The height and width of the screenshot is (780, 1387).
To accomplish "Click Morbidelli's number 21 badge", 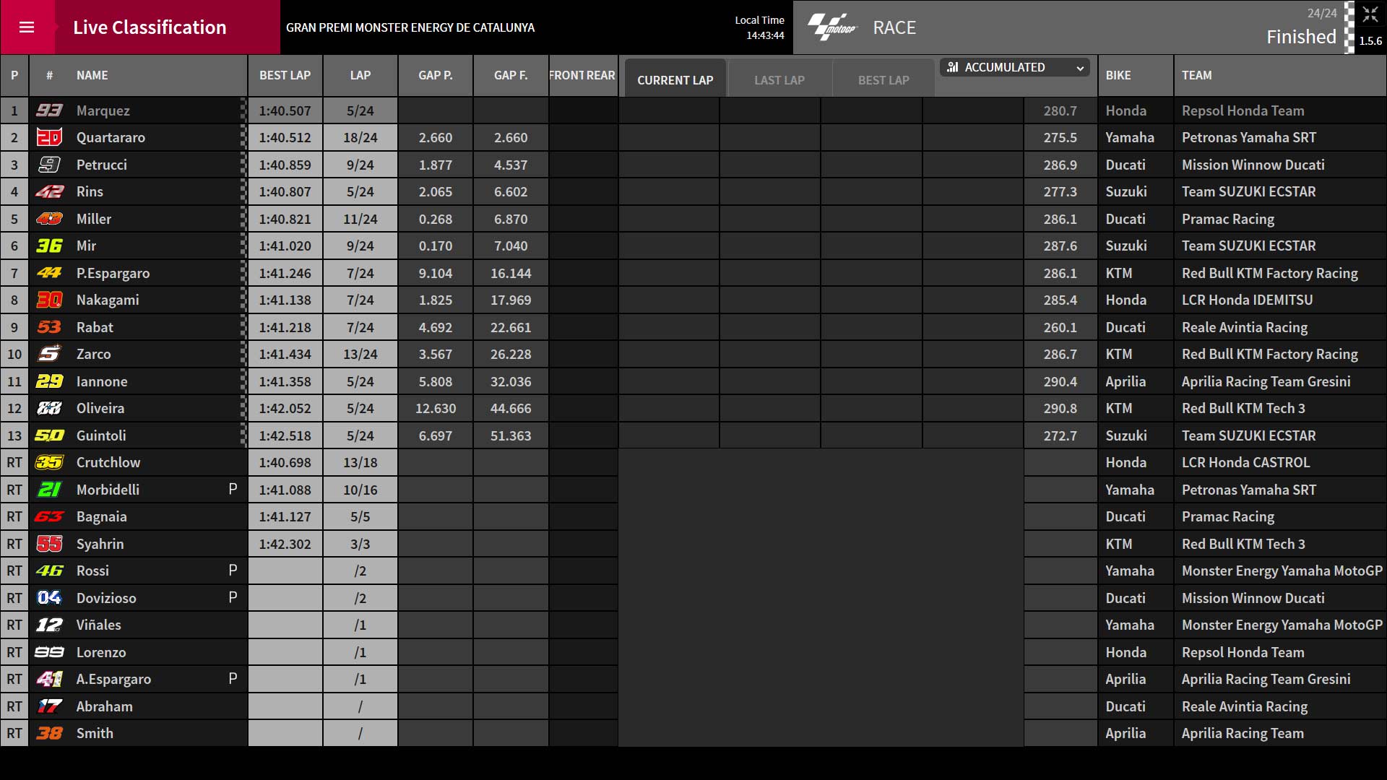I will tap(49, 490).
